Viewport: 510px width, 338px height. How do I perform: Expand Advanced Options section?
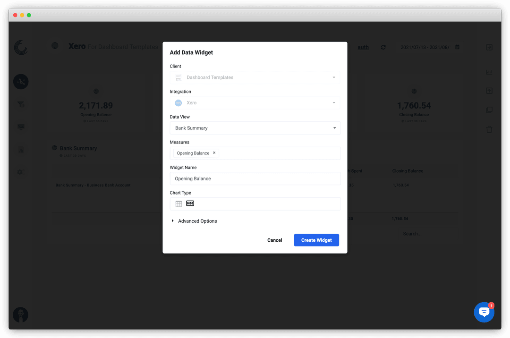[194, 221]
